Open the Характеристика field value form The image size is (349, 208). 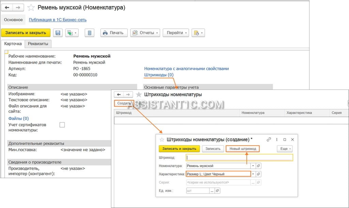click(258, 174)
